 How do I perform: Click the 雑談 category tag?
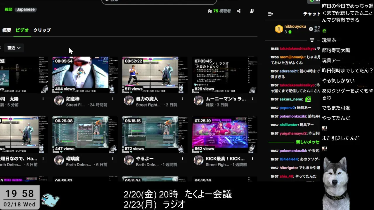[x=8, y=9]
